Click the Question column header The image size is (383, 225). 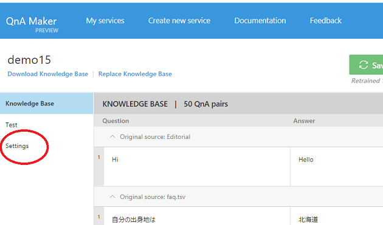point(116,121)
